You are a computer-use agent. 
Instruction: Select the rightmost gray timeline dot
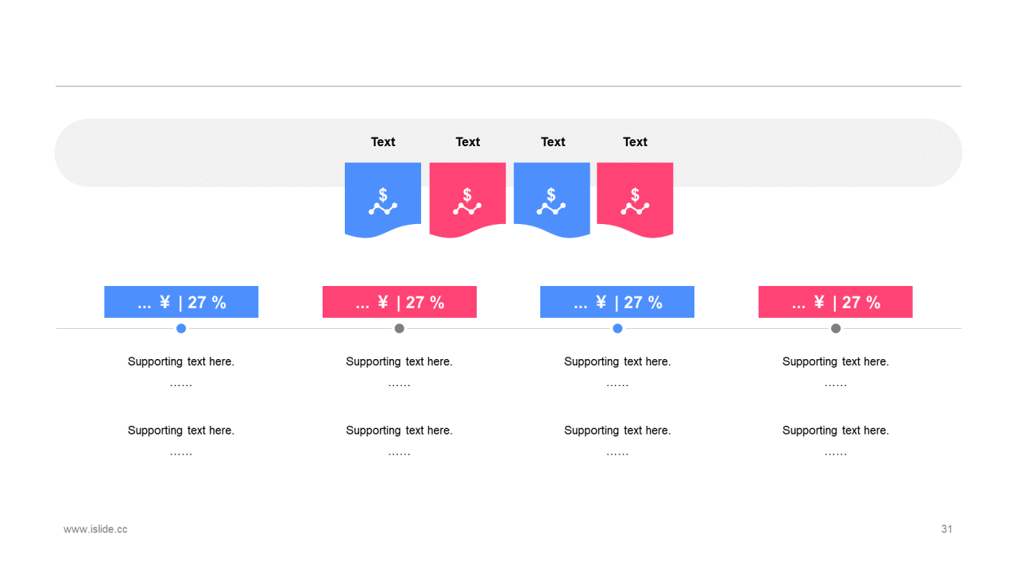836,328
